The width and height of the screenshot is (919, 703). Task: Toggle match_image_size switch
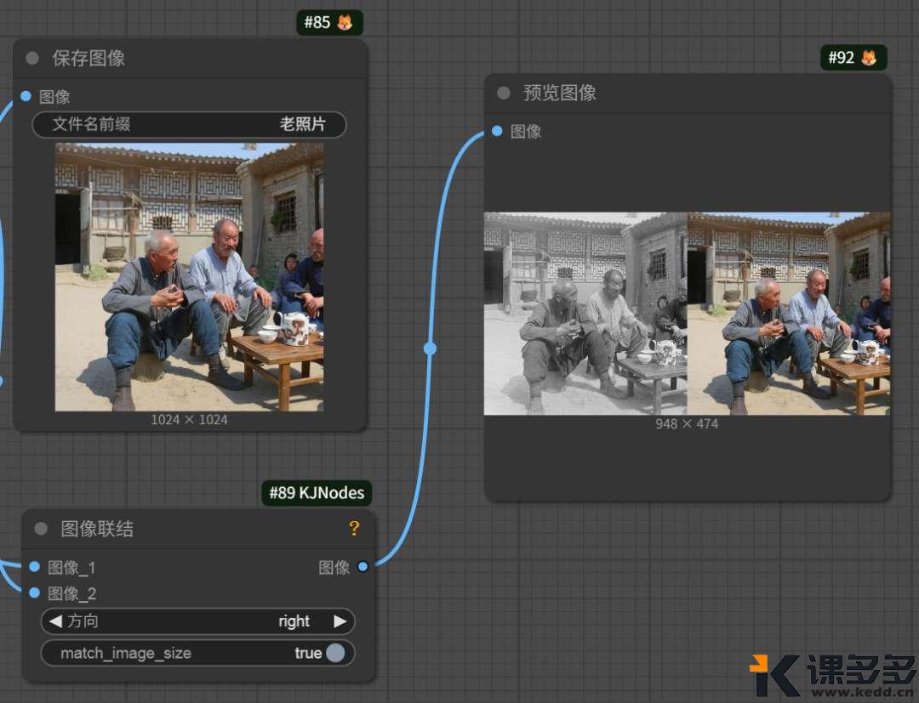point(335,653)
